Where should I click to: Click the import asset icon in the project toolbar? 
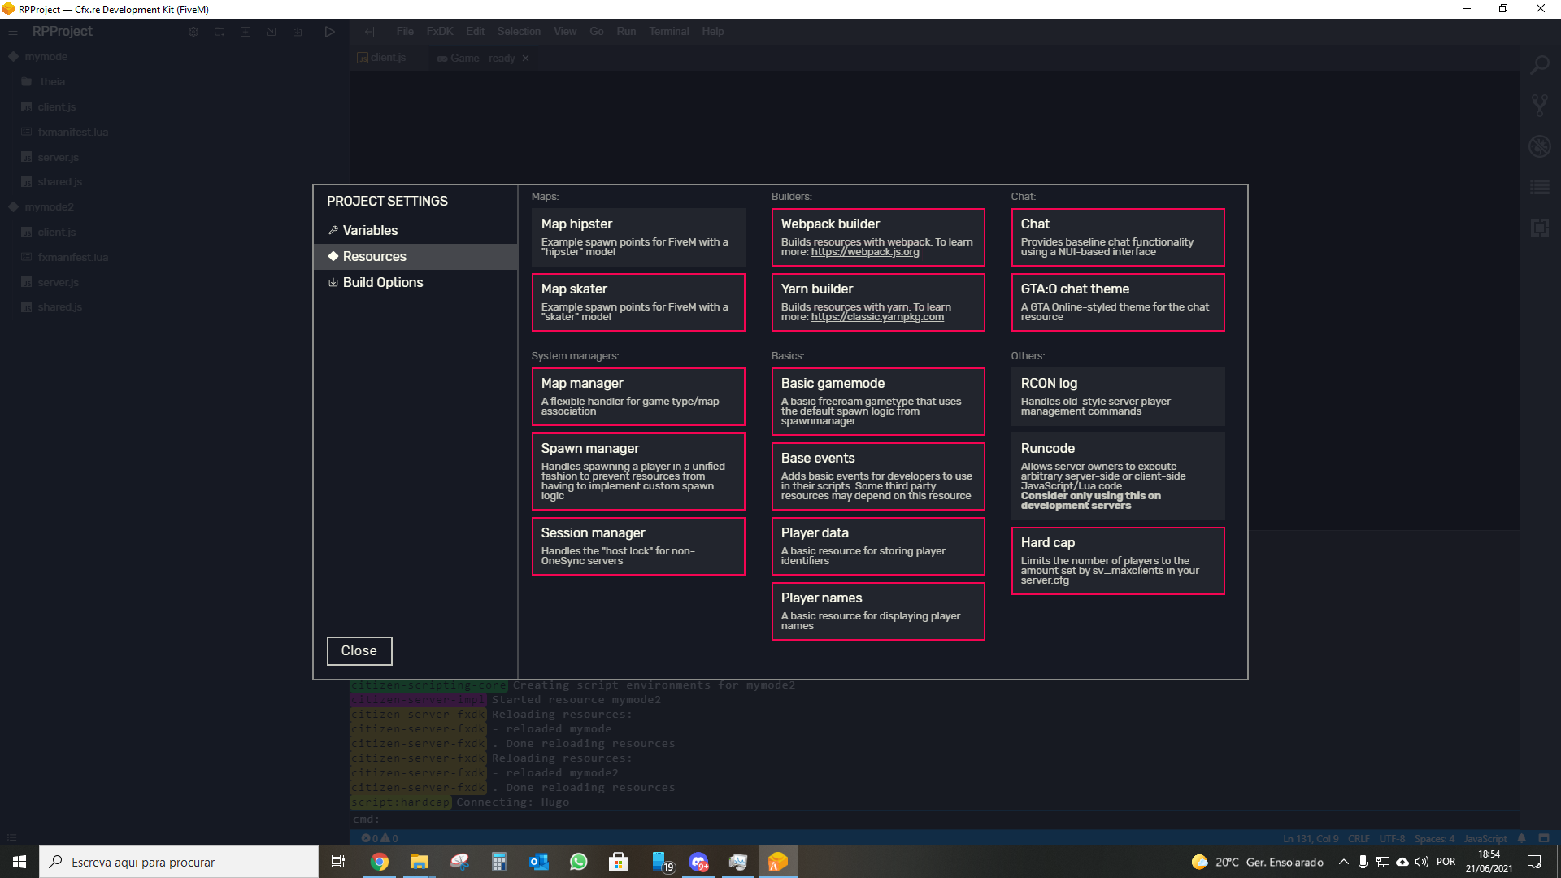(272, 32)
